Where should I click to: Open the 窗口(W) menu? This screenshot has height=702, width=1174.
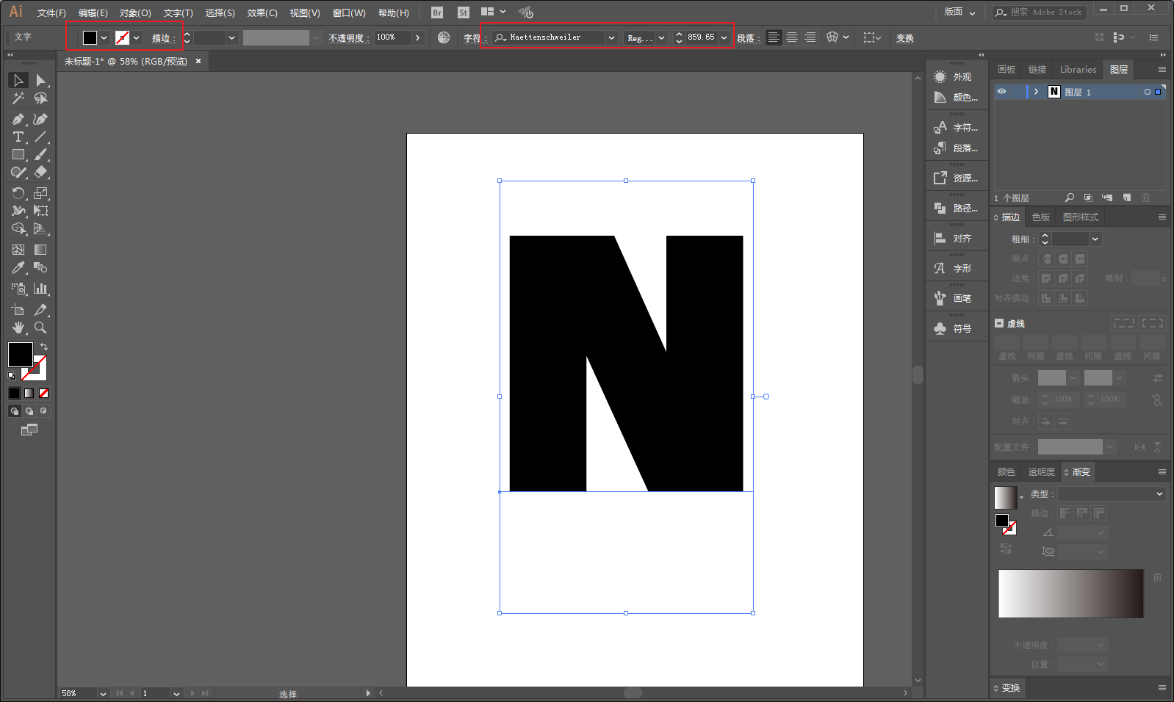pos(349,12)
